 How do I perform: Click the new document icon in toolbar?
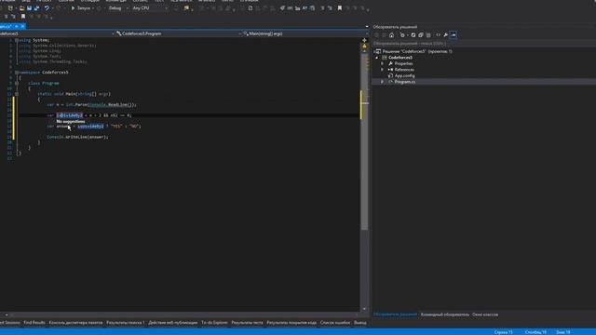(251, 8)
